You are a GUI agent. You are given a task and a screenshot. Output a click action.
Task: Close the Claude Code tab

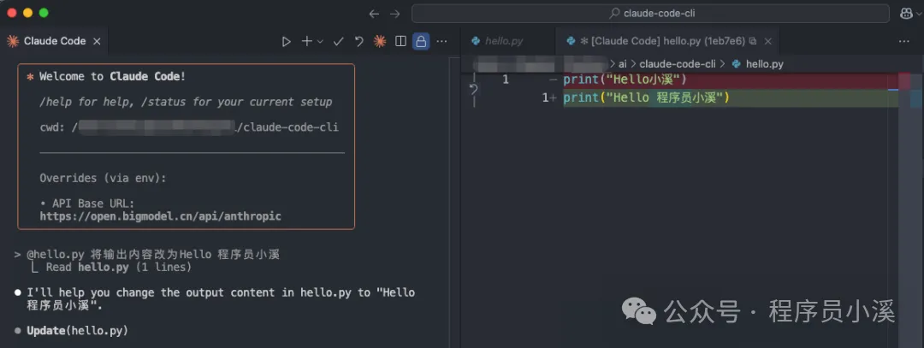pyautogui.click(x=98, y=41)
